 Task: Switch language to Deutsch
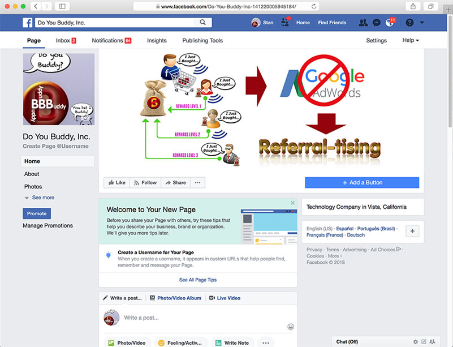click(356, 235)
